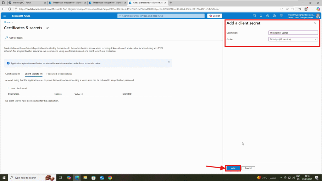Click the taskbar Type here to search box
Image resolution: width=322 pixels, height=181 pixels.
(x=32, y=178)
